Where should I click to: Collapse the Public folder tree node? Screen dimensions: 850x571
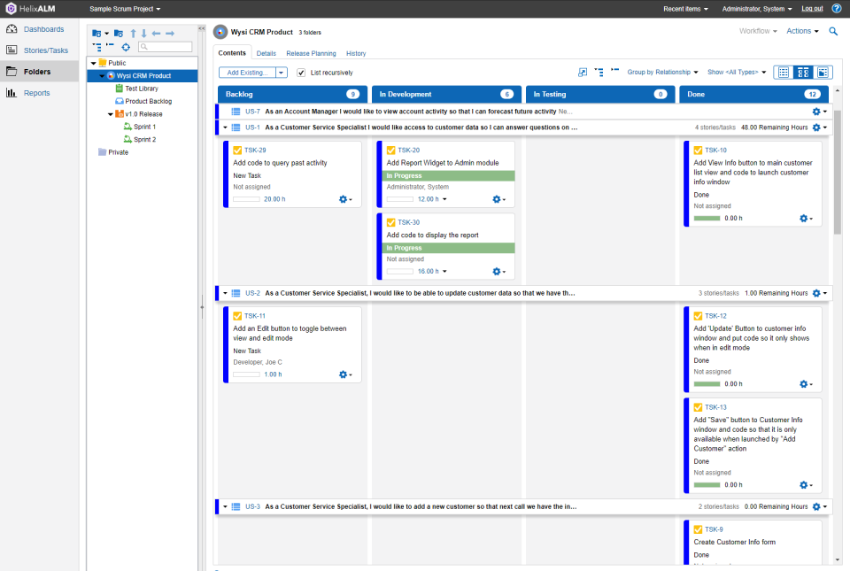[93, 64]
